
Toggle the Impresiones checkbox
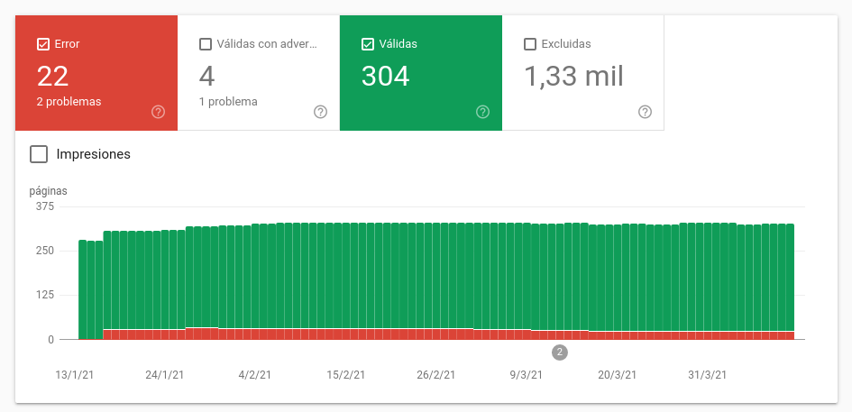tap(39, 154)
